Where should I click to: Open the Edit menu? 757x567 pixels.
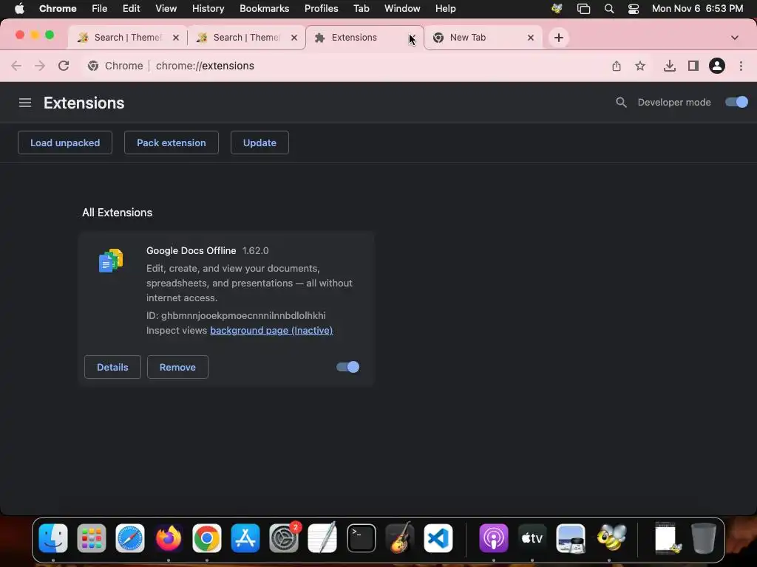coord(132,9)
